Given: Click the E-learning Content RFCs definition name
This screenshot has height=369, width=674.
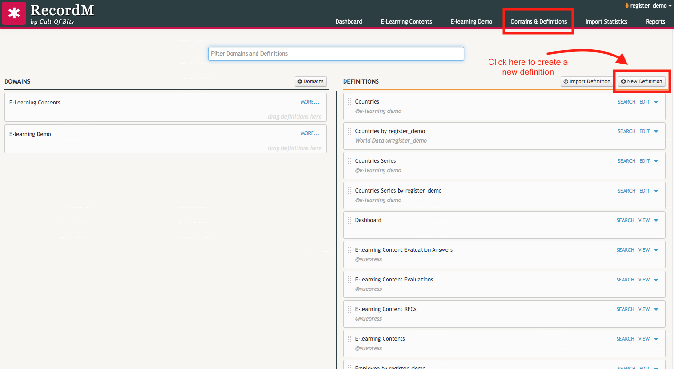Looking at the screenshot, I should pos(386,309).
